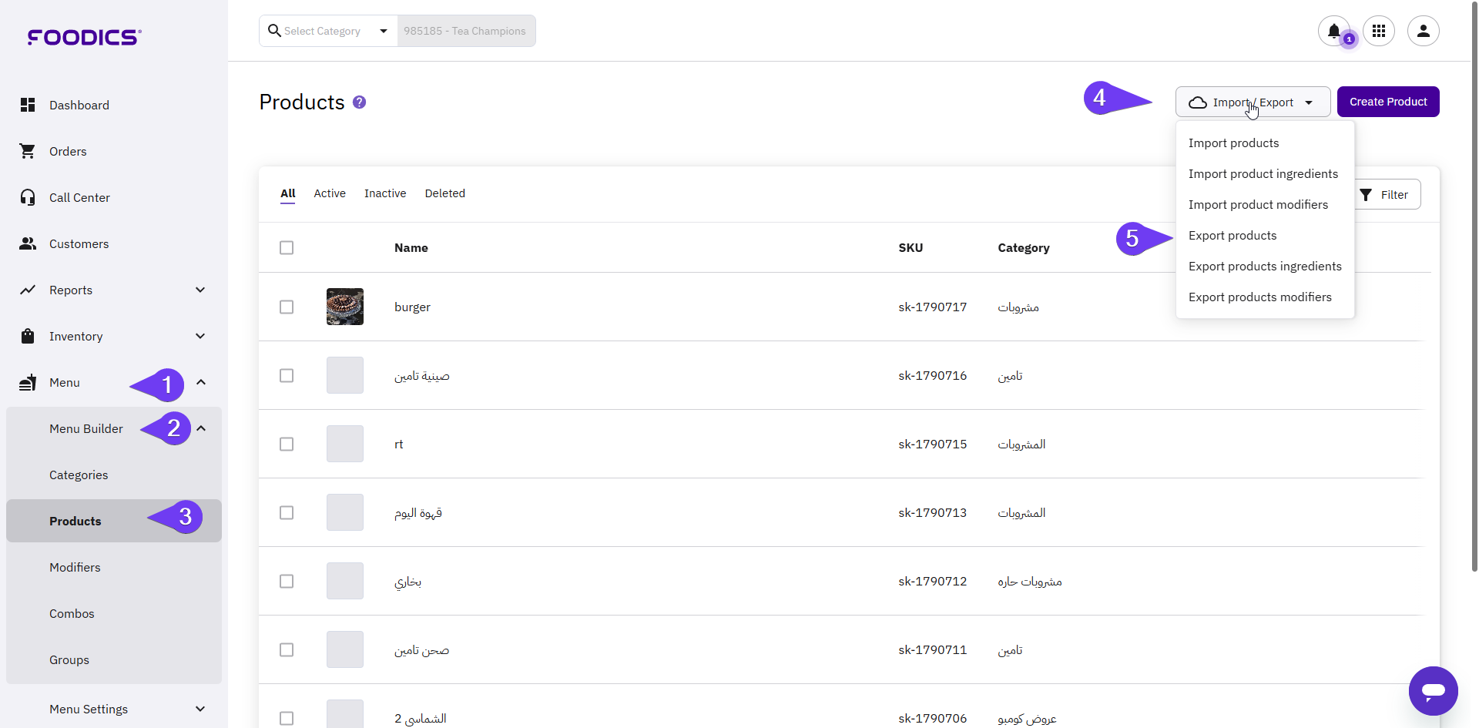The height and width of the screenshot is (728, 1479).
Task: Expand the Inventory sidebar section
Action: (200, 336)
